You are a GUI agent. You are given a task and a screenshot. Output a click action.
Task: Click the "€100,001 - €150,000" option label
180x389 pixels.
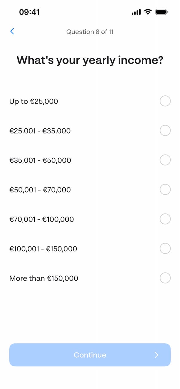point(43,249)
